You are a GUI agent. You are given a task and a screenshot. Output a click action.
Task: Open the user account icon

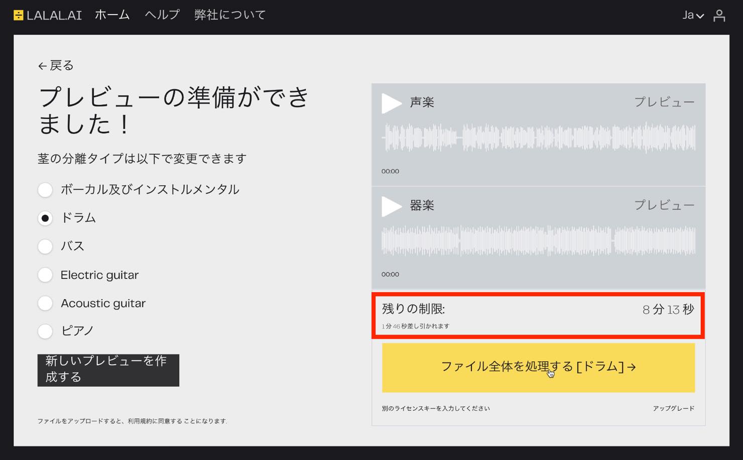coord(719,16)
